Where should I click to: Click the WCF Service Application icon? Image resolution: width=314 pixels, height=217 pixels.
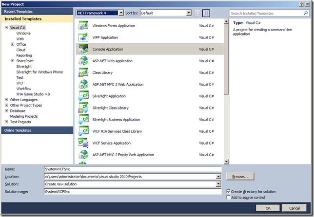[x=83, y=143]
